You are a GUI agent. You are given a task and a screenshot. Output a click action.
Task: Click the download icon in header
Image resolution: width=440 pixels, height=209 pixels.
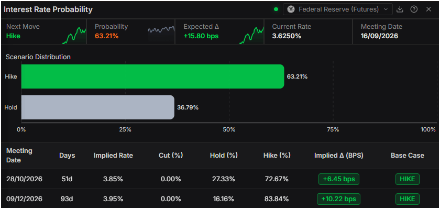tap(400, 9)
